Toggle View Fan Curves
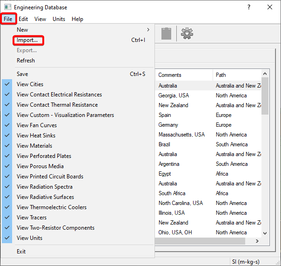281x266 pixels. click(x=78, y=125)
